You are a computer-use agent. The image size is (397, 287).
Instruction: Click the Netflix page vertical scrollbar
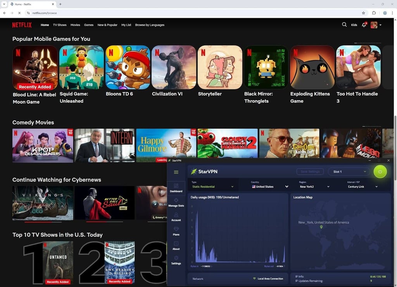(x=395, y=148)
